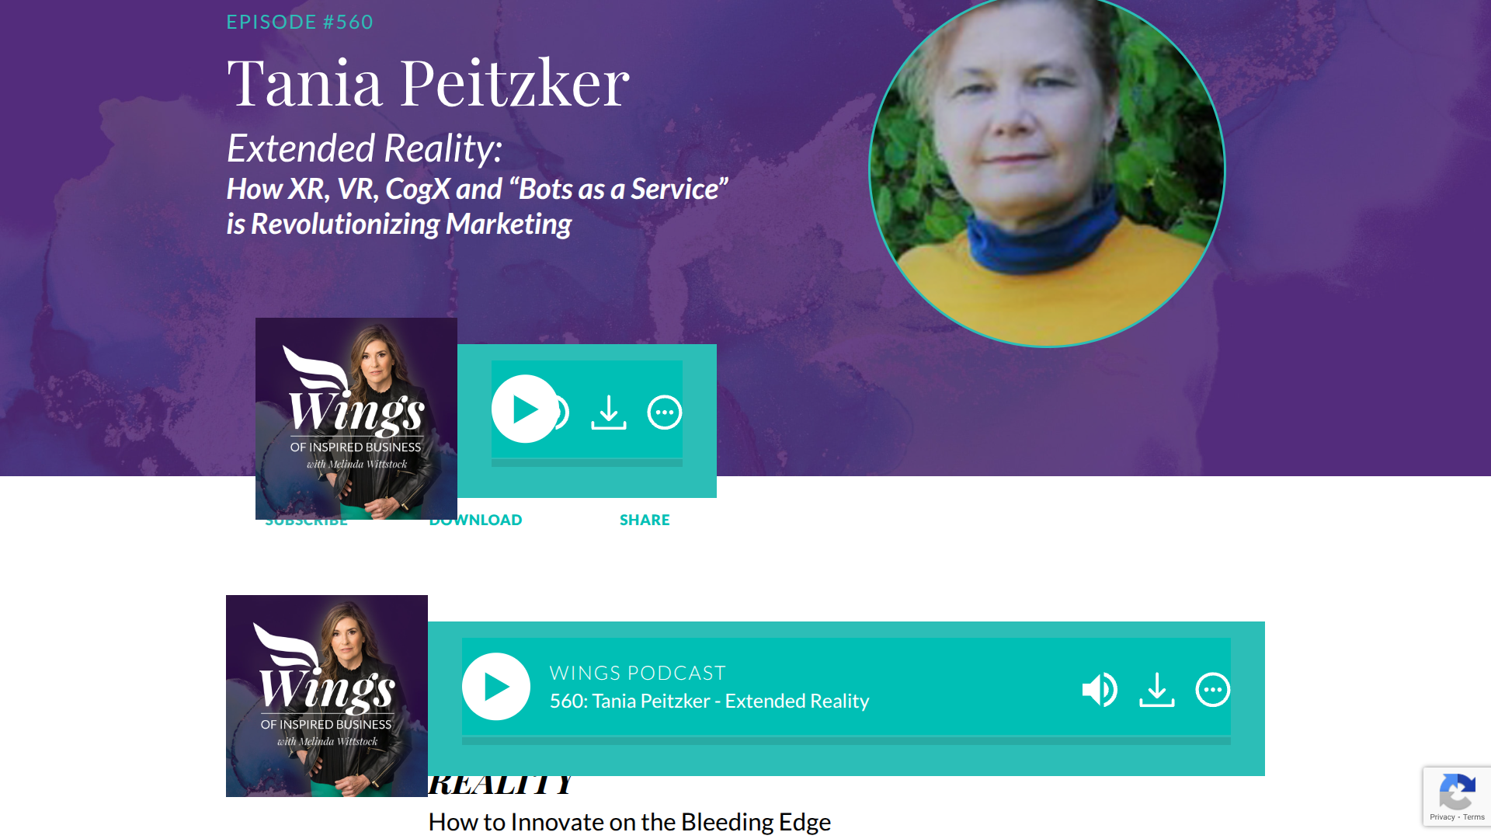Open the SHARE link
1491x839 pixels.
645,520
